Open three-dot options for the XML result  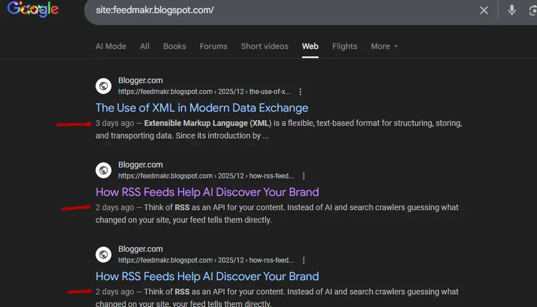tap(300, 92)
